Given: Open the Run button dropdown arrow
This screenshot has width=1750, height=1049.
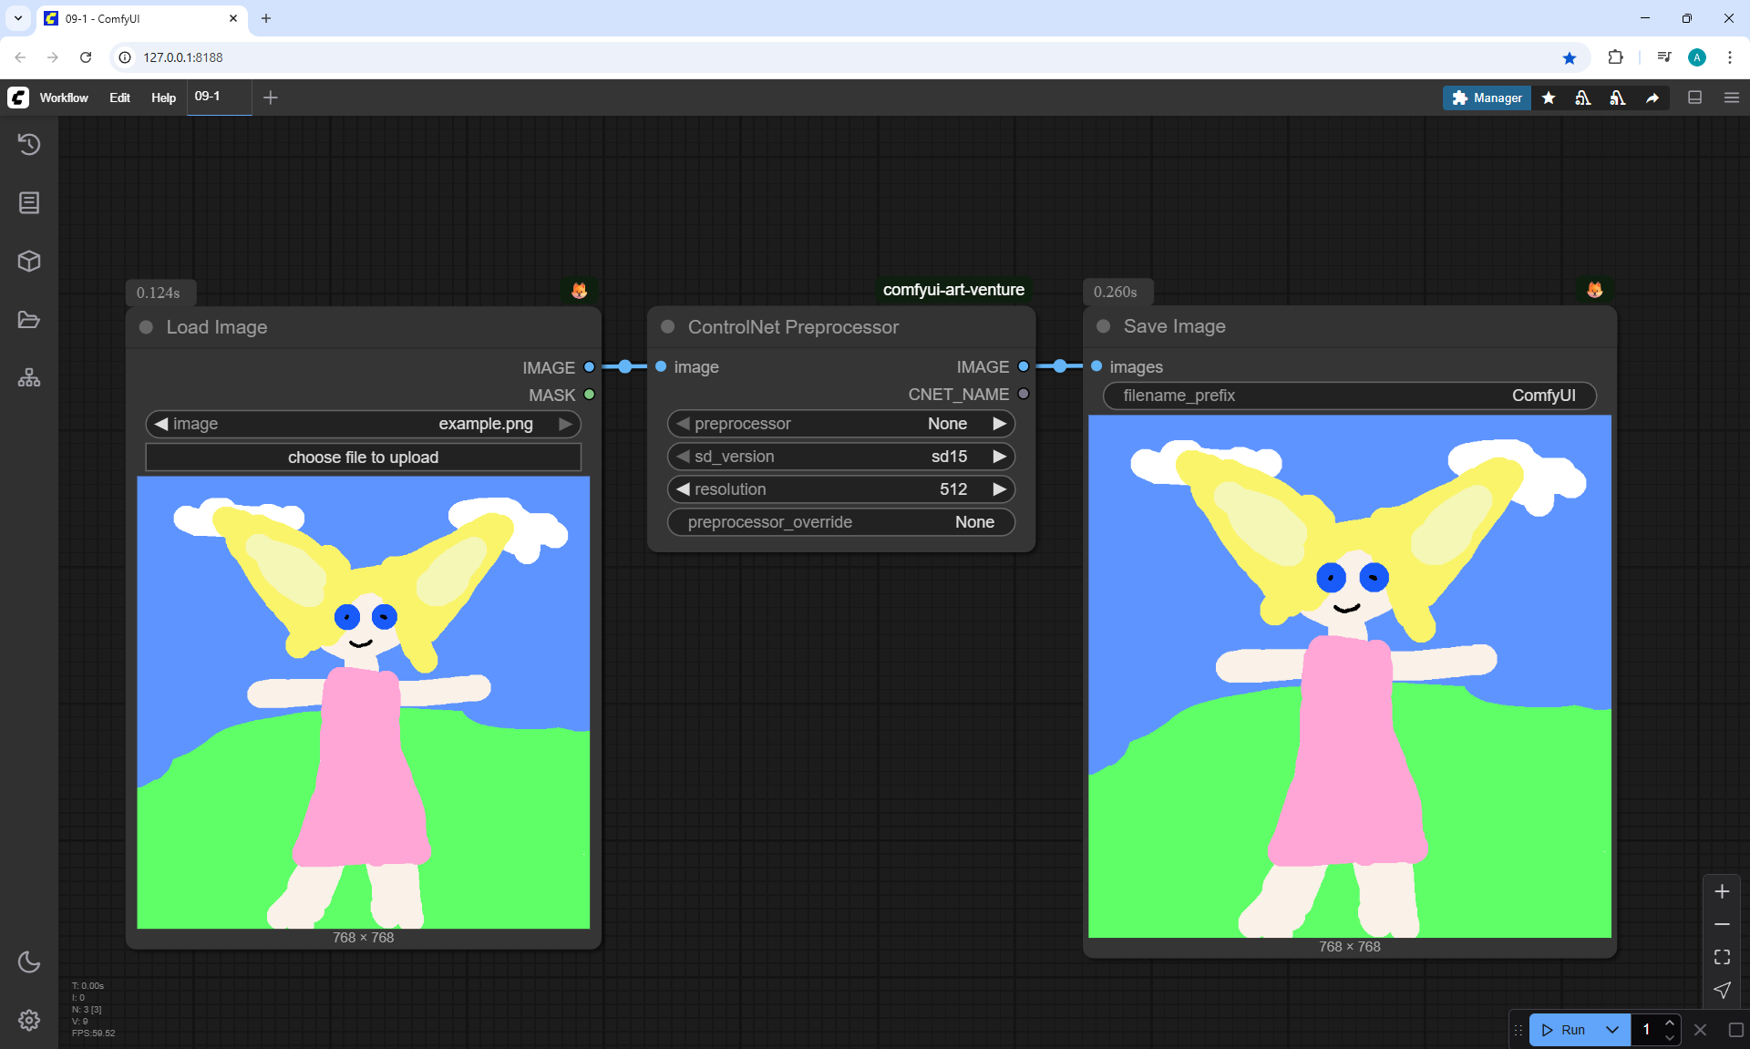Looking at the screenshot, I should [x=1612, y=1030].
